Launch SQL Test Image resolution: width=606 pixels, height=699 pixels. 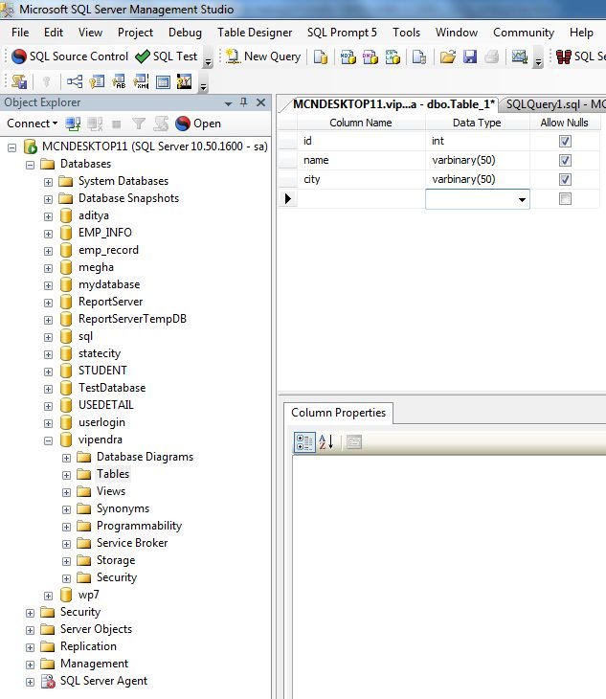tap(167, 56)
